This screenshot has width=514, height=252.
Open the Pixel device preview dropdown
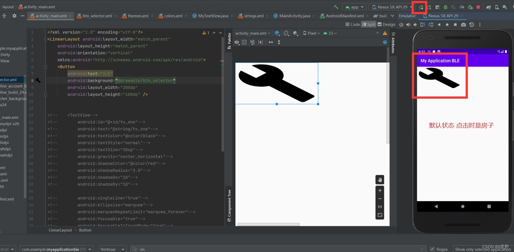pos(312,33)
